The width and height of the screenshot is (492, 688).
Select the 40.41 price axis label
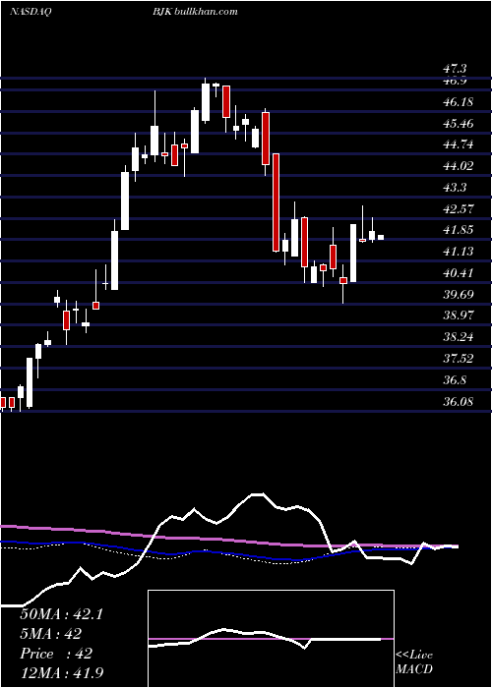coord(458,272)
